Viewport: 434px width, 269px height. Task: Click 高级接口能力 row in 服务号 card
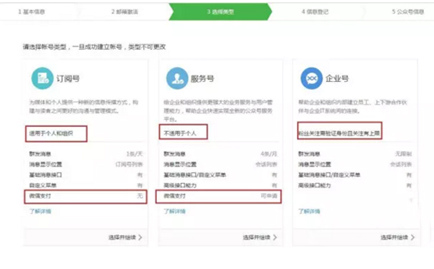coord(220,185)
